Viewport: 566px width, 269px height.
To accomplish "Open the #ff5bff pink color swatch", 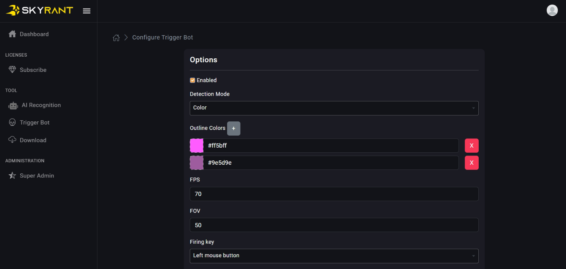I will [197, 146].
